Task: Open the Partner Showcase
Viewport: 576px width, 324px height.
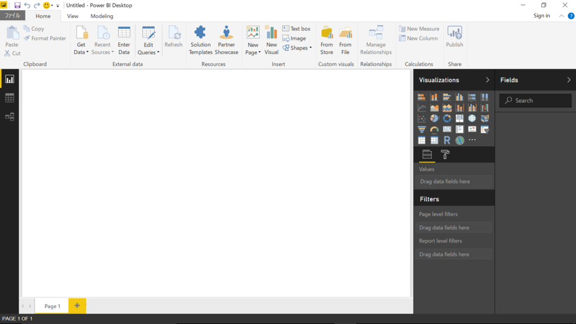Action: pos(226,40)
